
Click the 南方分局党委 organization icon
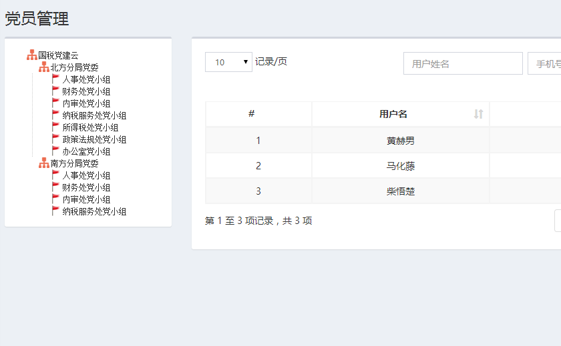44,163
